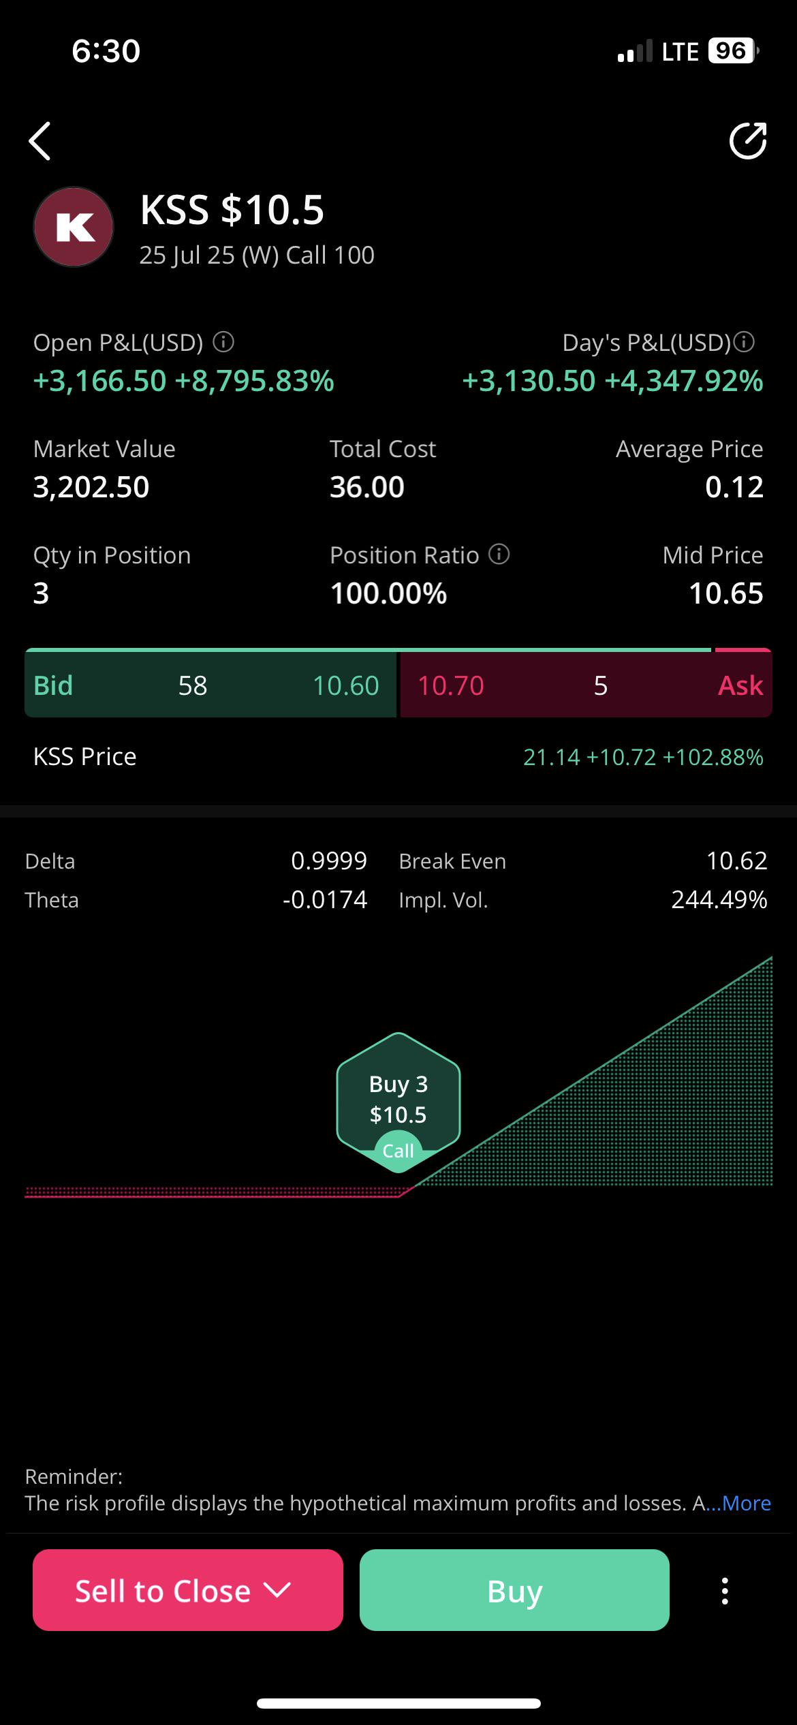
Task: Tap the Buy 3 $10.5 Call hexagon marker
Action: (x=398, y=1102)
